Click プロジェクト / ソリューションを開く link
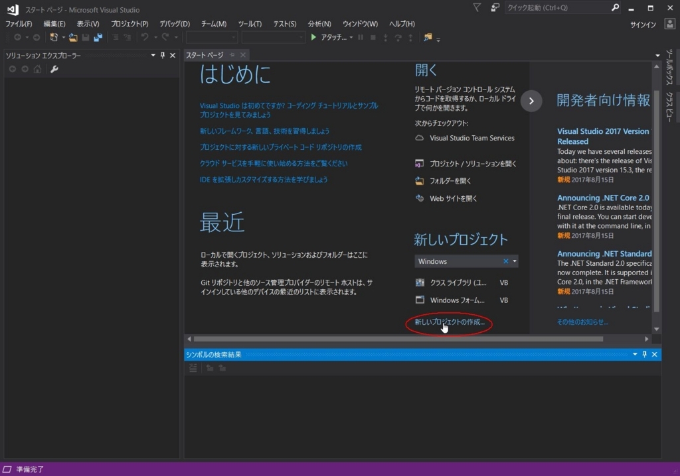Image resolution: width=680 pixels, height=476 pixels. coord(473,164)
